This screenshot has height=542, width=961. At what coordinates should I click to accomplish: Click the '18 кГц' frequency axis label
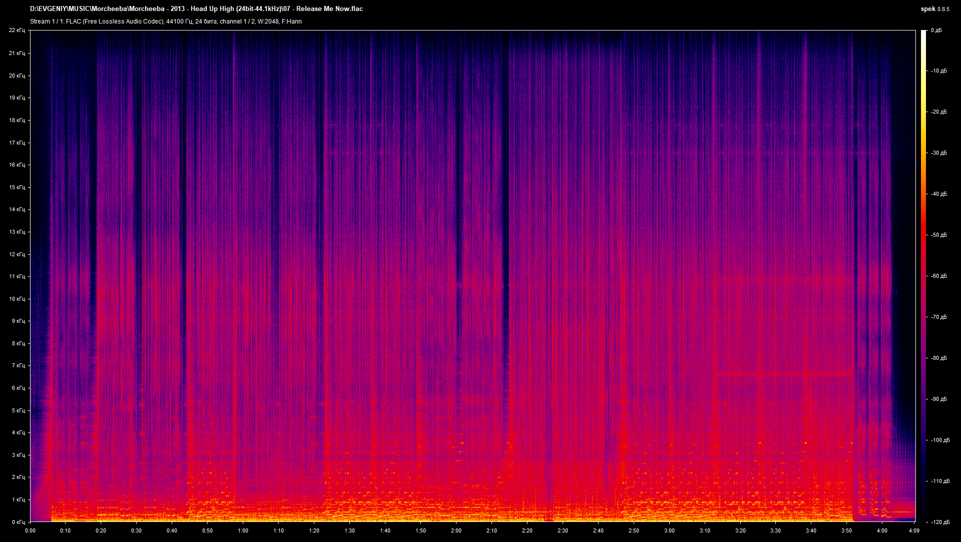click(17, 120)
